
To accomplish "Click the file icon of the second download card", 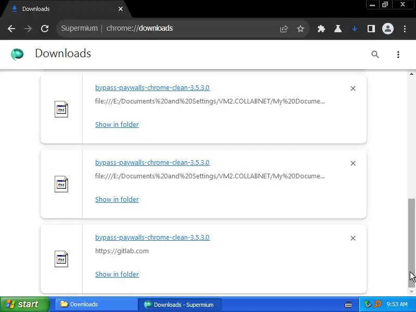I will click(x=61, y=184).
